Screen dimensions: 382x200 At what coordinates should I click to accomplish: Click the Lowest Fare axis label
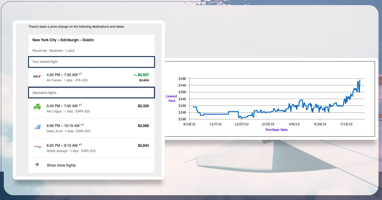pyautogui.click(x=172, y=98)
